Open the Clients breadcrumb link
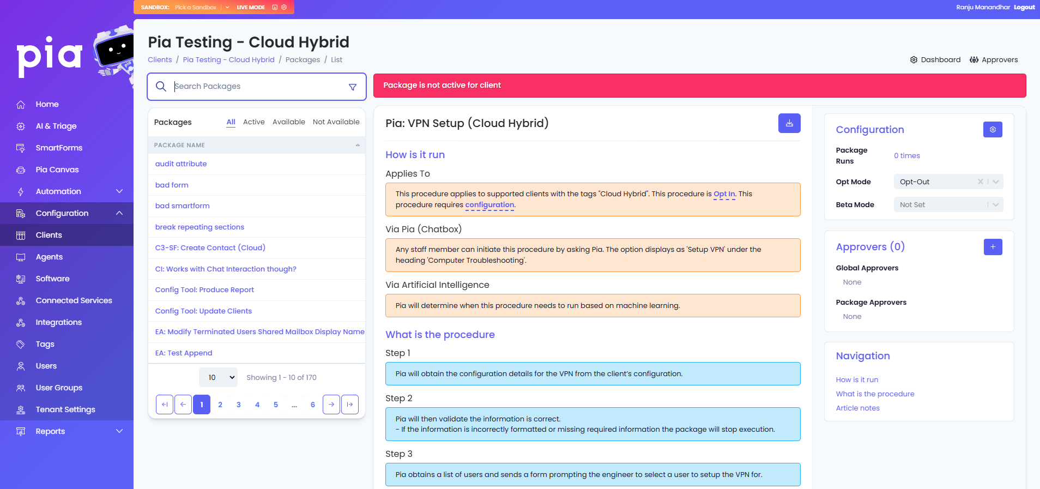The width and height of the screenshot is (1040, 489). pyautogui.click(x=160, y=60)
